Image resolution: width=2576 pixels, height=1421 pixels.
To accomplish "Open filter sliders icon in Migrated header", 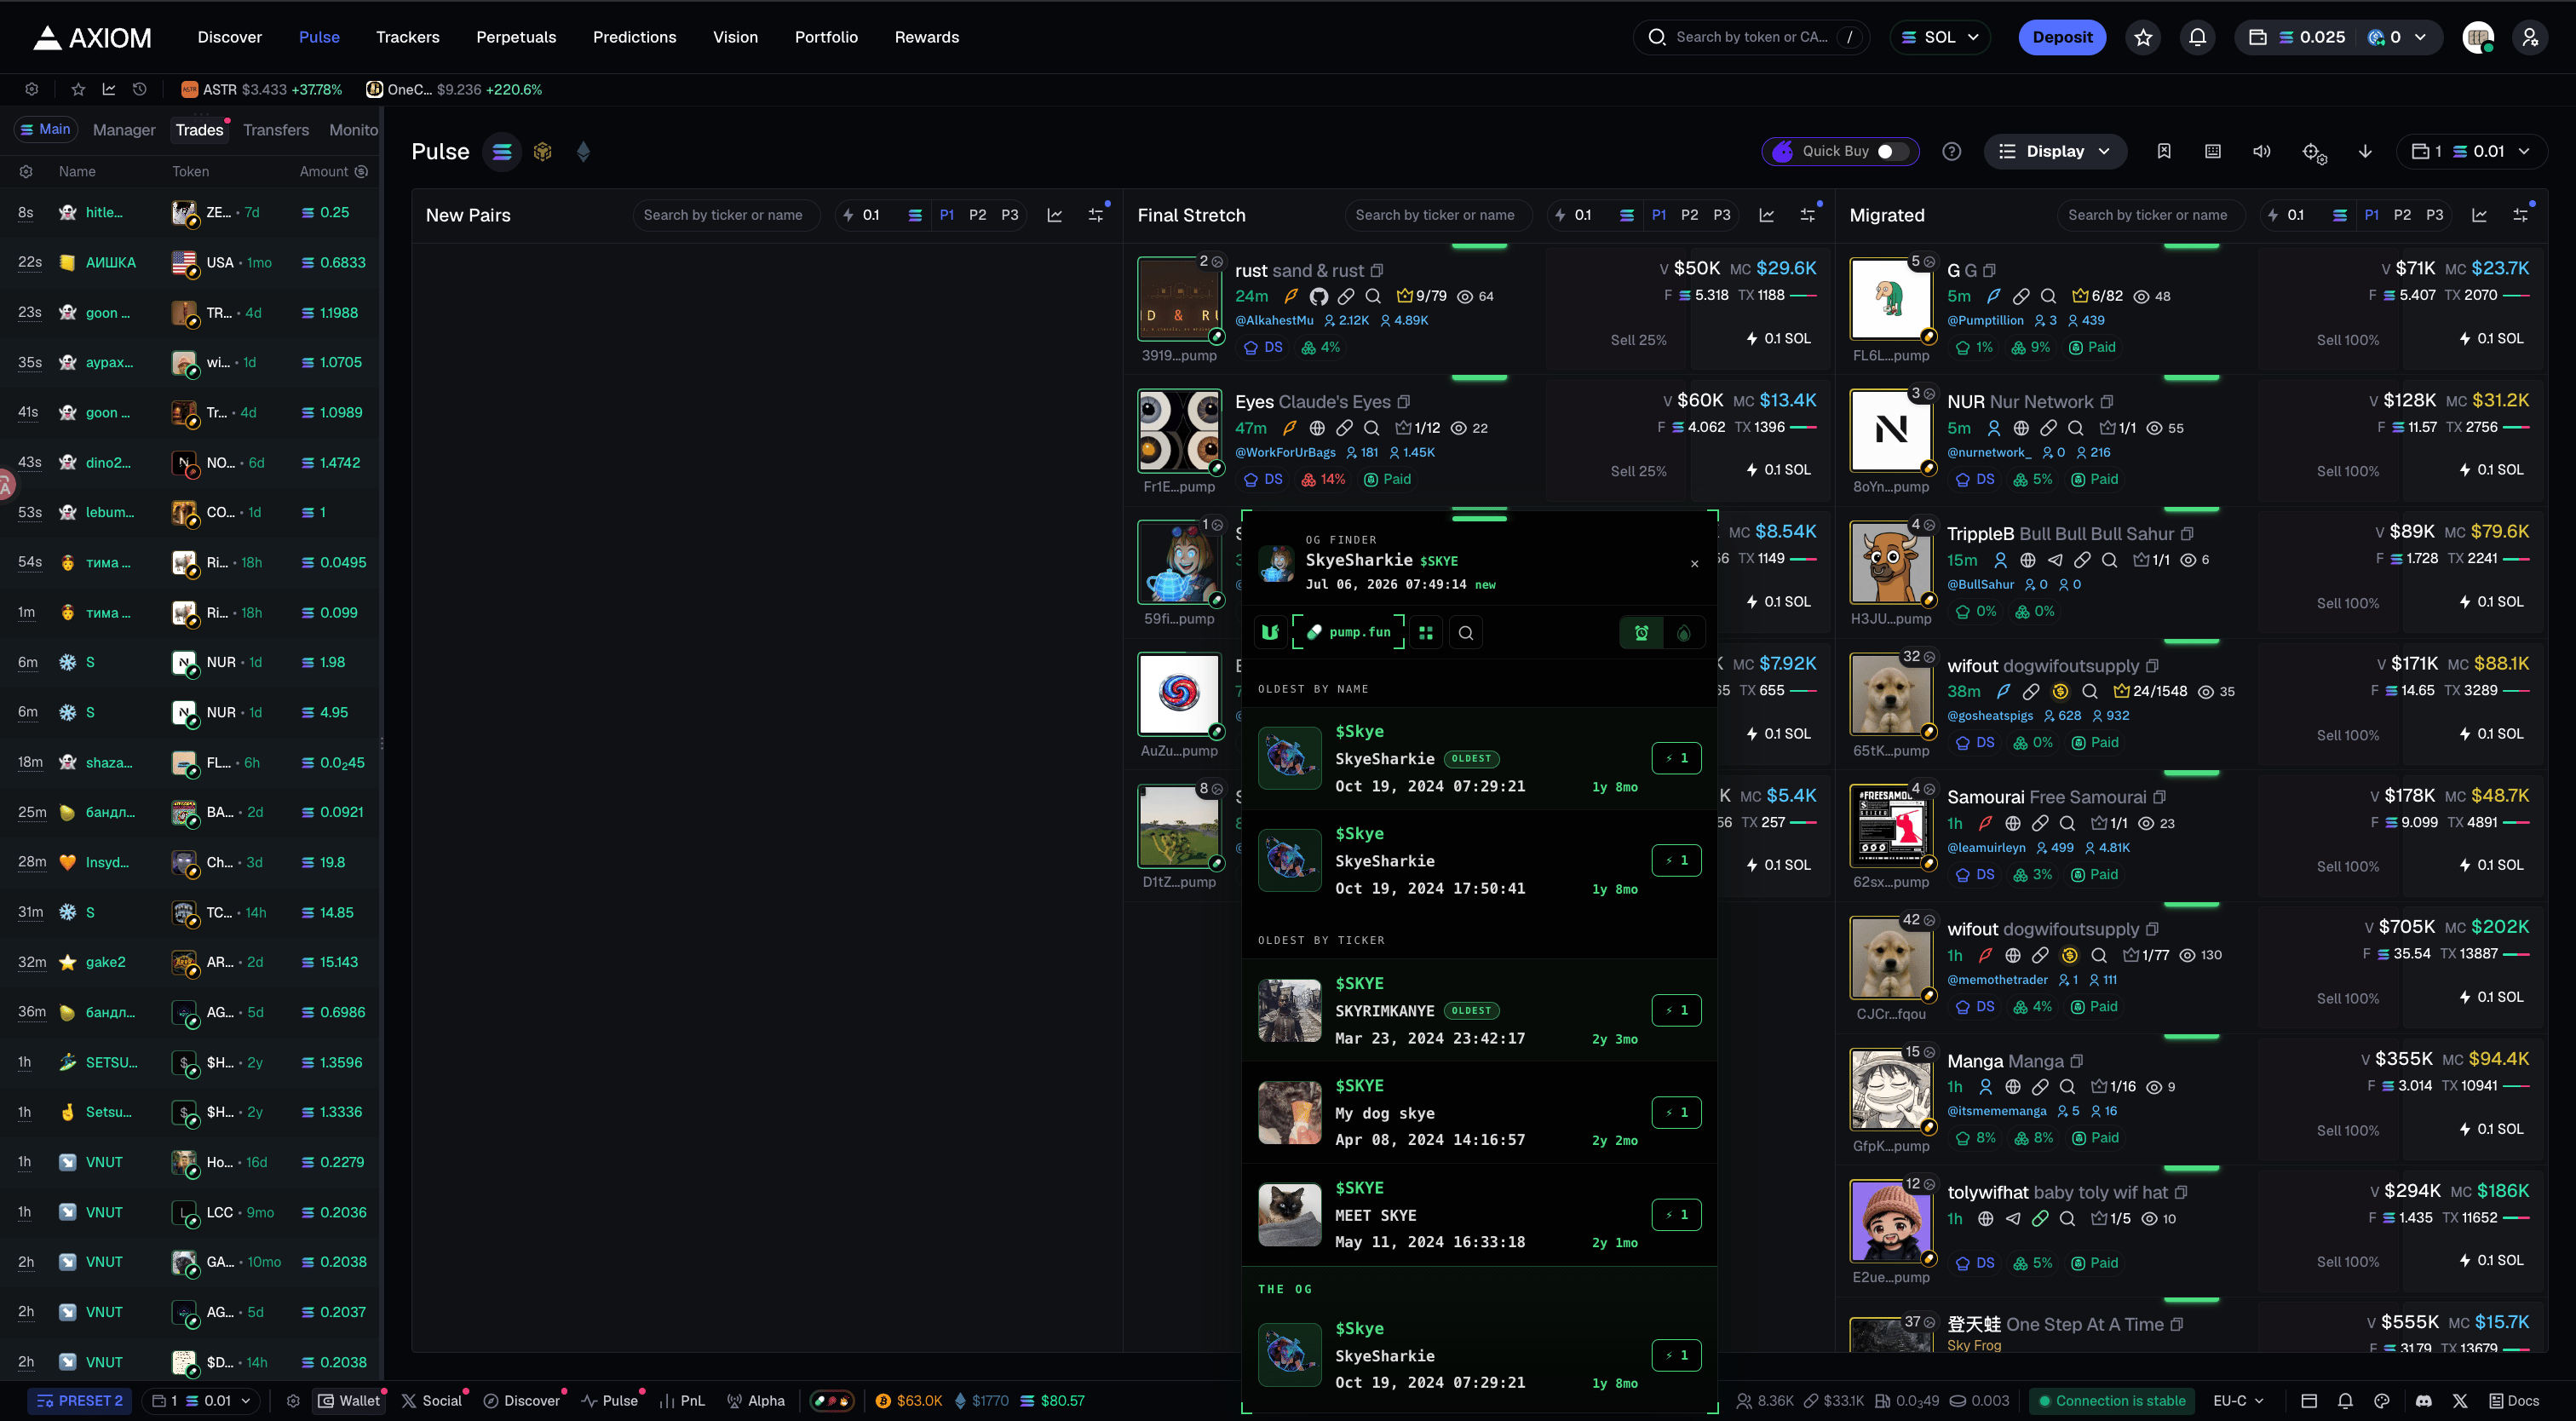I will pyautogui.click(x=2522, y=214).
